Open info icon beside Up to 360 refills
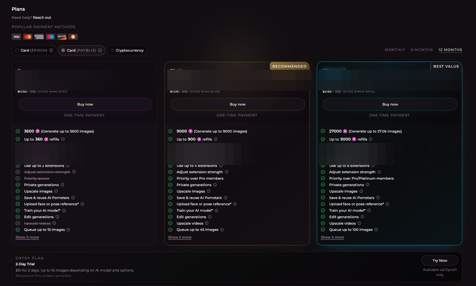Image resolution: width=476 pixels, height=286 pixels. [x=63, y=139]
